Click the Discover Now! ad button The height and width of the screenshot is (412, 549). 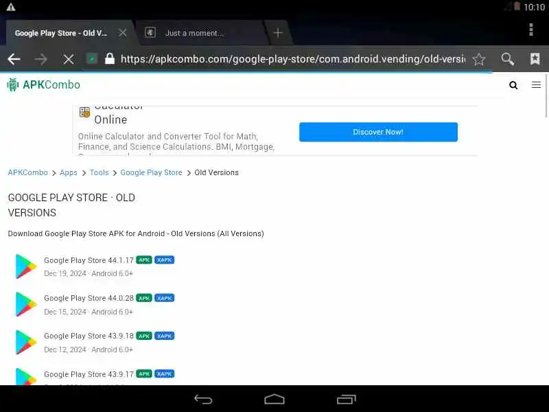(x=378, y=132)
